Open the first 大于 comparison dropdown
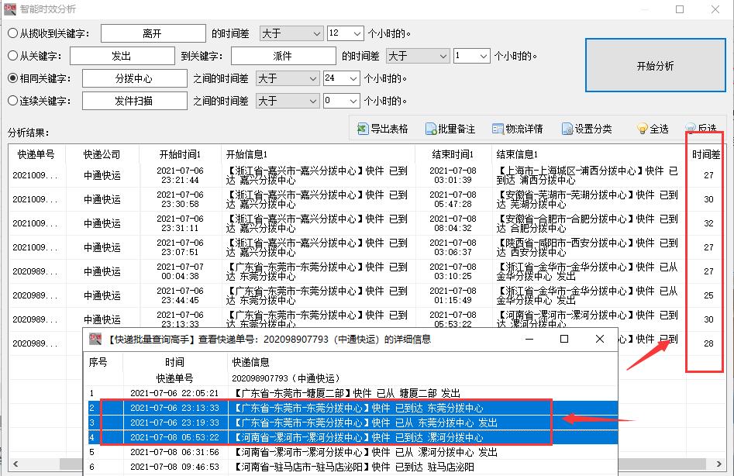 (291, 33)
